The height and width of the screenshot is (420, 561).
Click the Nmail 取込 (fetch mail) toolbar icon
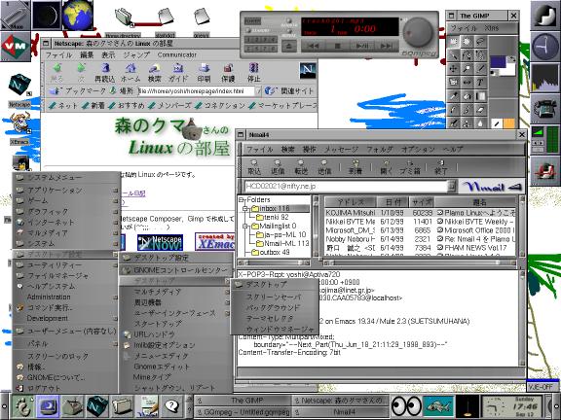pos(254,167)
